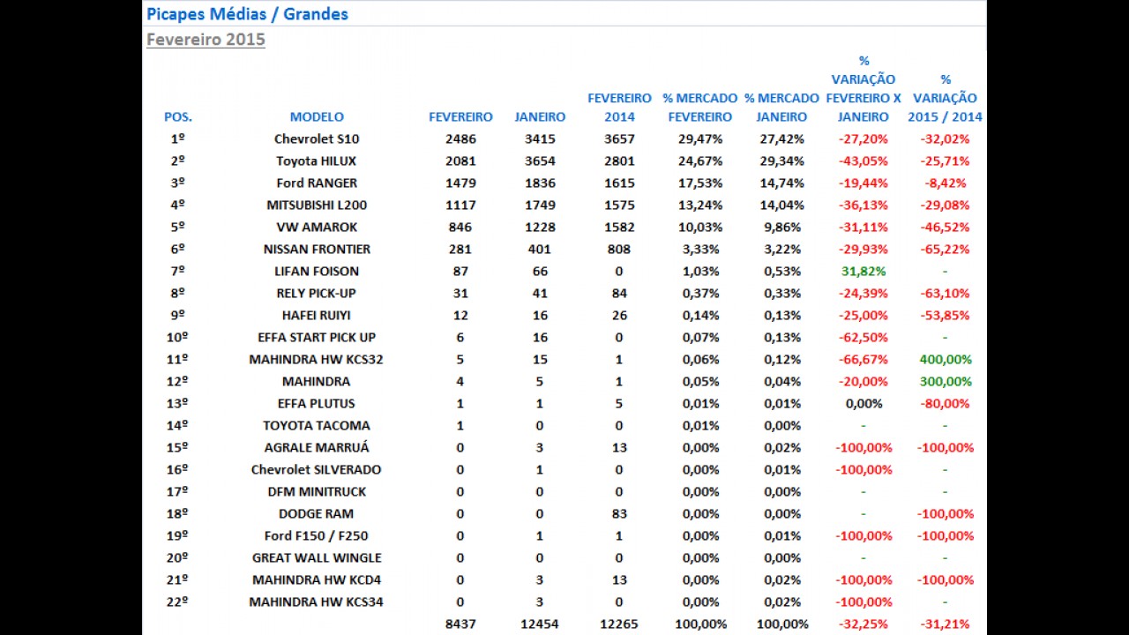Select the 'Ford F150 / F250' cell
This screenshot has width=1129, height=635.
click(317, 535)
